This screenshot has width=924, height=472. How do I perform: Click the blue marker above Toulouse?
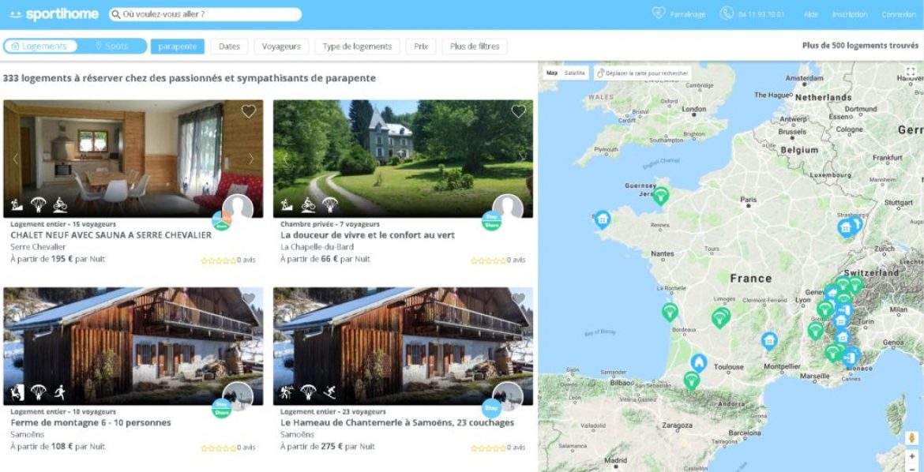pos(698,362)
